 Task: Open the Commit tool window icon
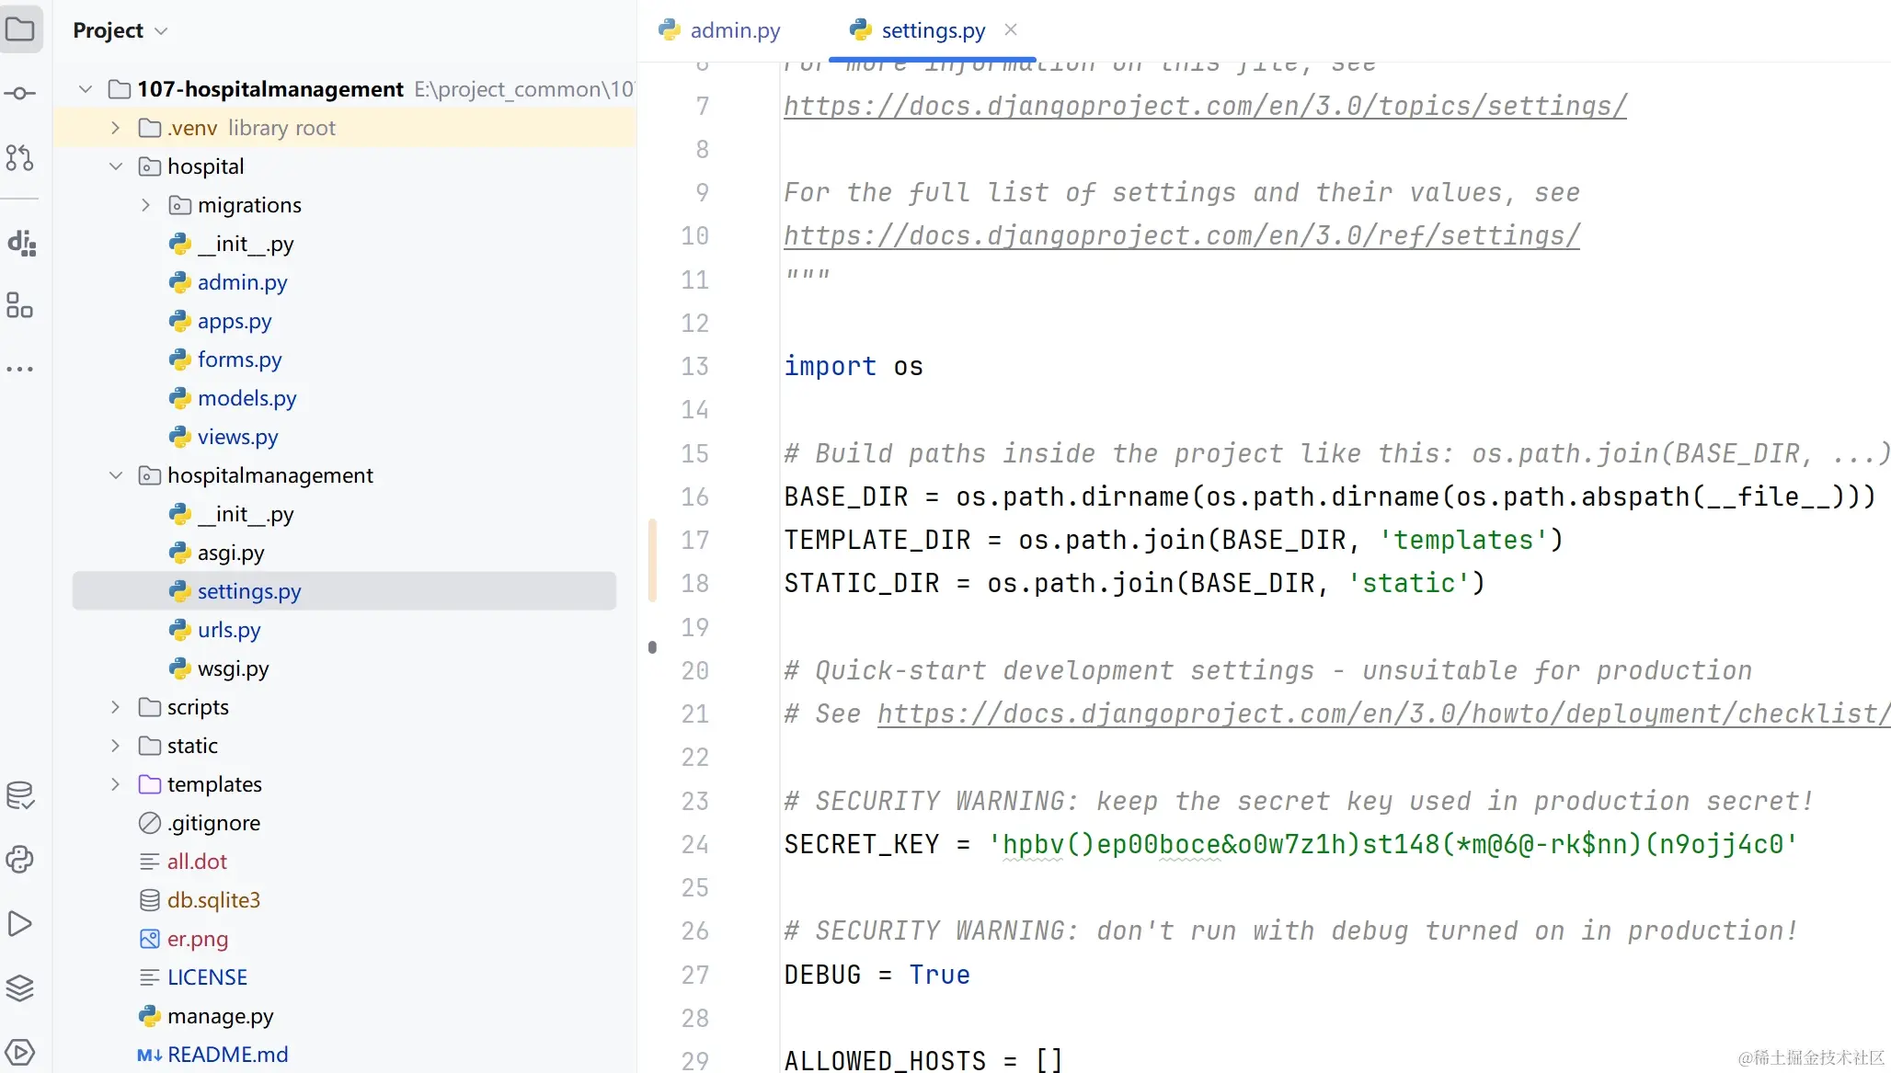(x=20, y=93)
